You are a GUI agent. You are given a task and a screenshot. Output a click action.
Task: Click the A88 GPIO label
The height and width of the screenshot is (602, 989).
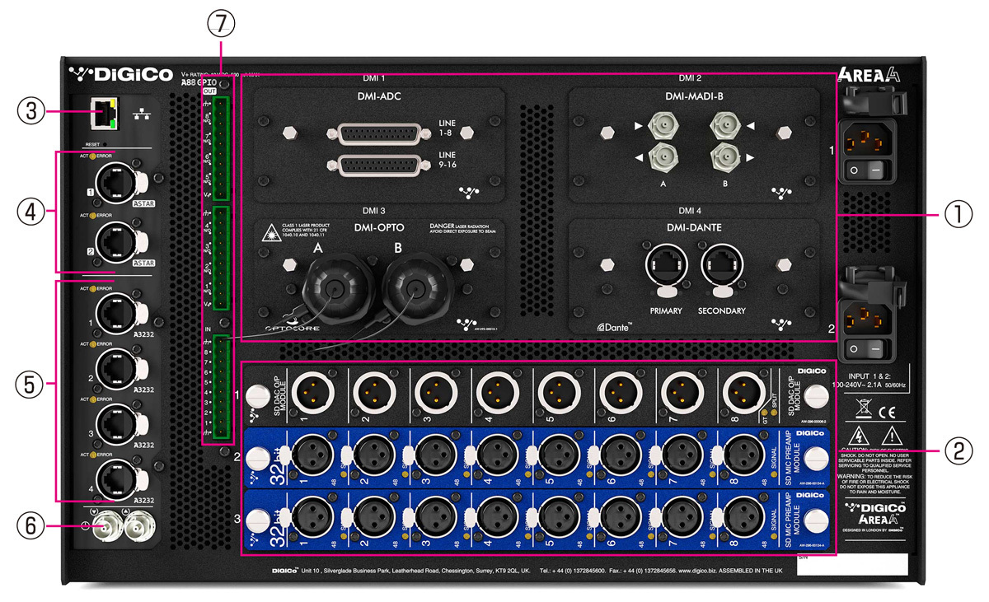pyautogui.click(x=199, y=82)
